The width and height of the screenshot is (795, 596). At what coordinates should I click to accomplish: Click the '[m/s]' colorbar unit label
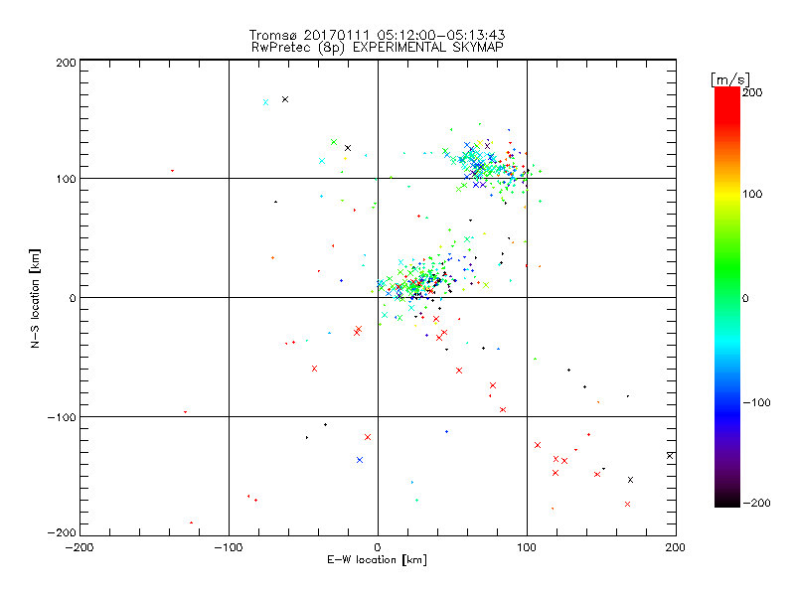(730, 79)
